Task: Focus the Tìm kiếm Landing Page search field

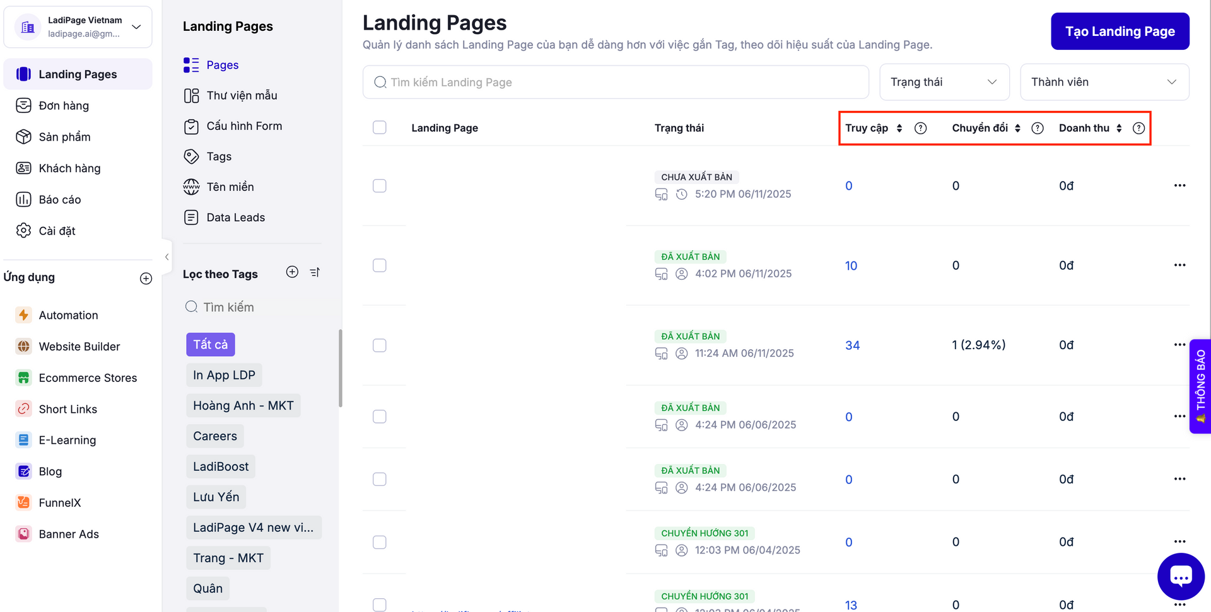Action: [615, 83]
